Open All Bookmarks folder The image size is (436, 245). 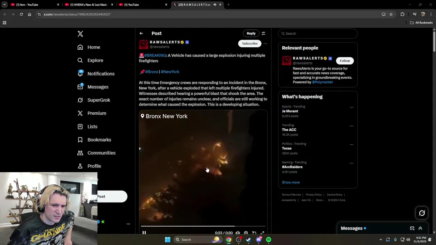coord(421,23)
